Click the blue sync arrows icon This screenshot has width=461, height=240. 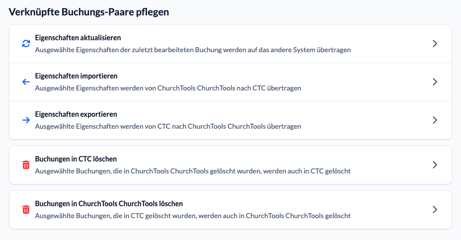[26, 44]
